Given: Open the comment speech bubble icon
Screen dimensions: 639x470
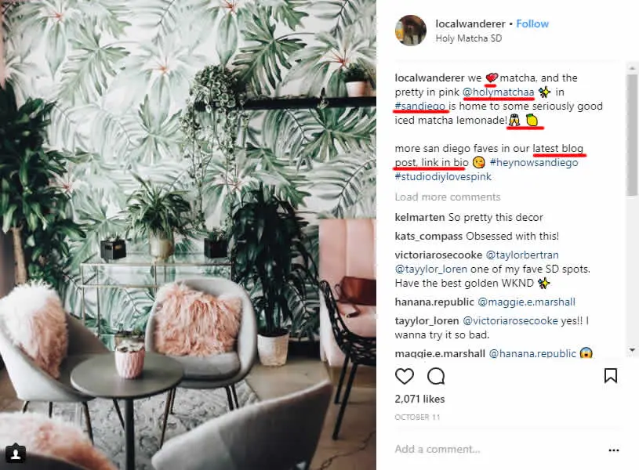Looking at the screenshot, I should [436, 376].
